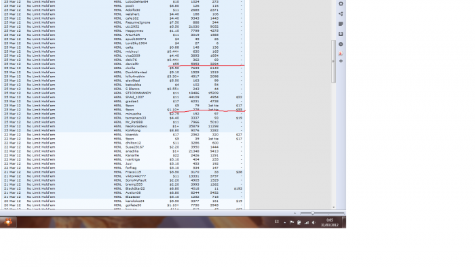Show hidden tray icons arrow

tap(285, 222)
